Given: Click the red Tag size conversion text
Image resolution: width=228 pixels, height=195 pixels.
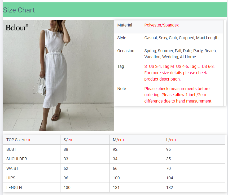Looking at the screenshot, I should 179,73.
